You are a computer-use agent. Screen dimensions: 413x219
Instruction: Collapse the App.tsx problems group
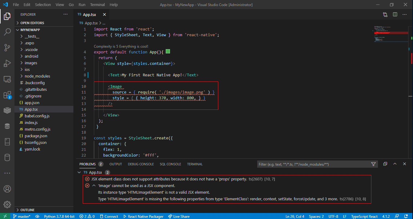79,172
